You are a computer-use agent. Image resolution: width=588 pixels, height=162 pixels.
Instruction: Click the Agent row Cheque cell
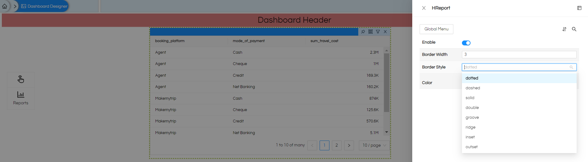[x=240, y=64]
